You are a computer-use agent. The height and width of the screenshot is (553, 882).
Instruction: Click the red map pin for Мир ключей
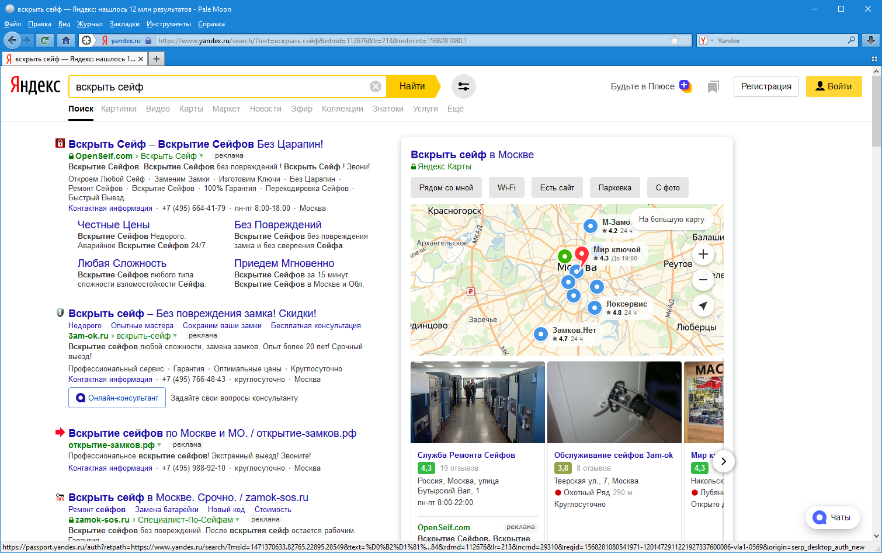(x=581, y=255)
